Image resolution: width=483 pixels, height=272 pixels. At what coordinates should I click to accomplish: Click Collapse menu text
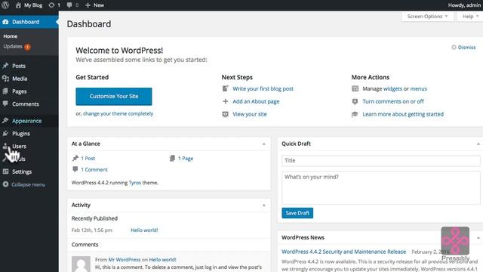29,184
